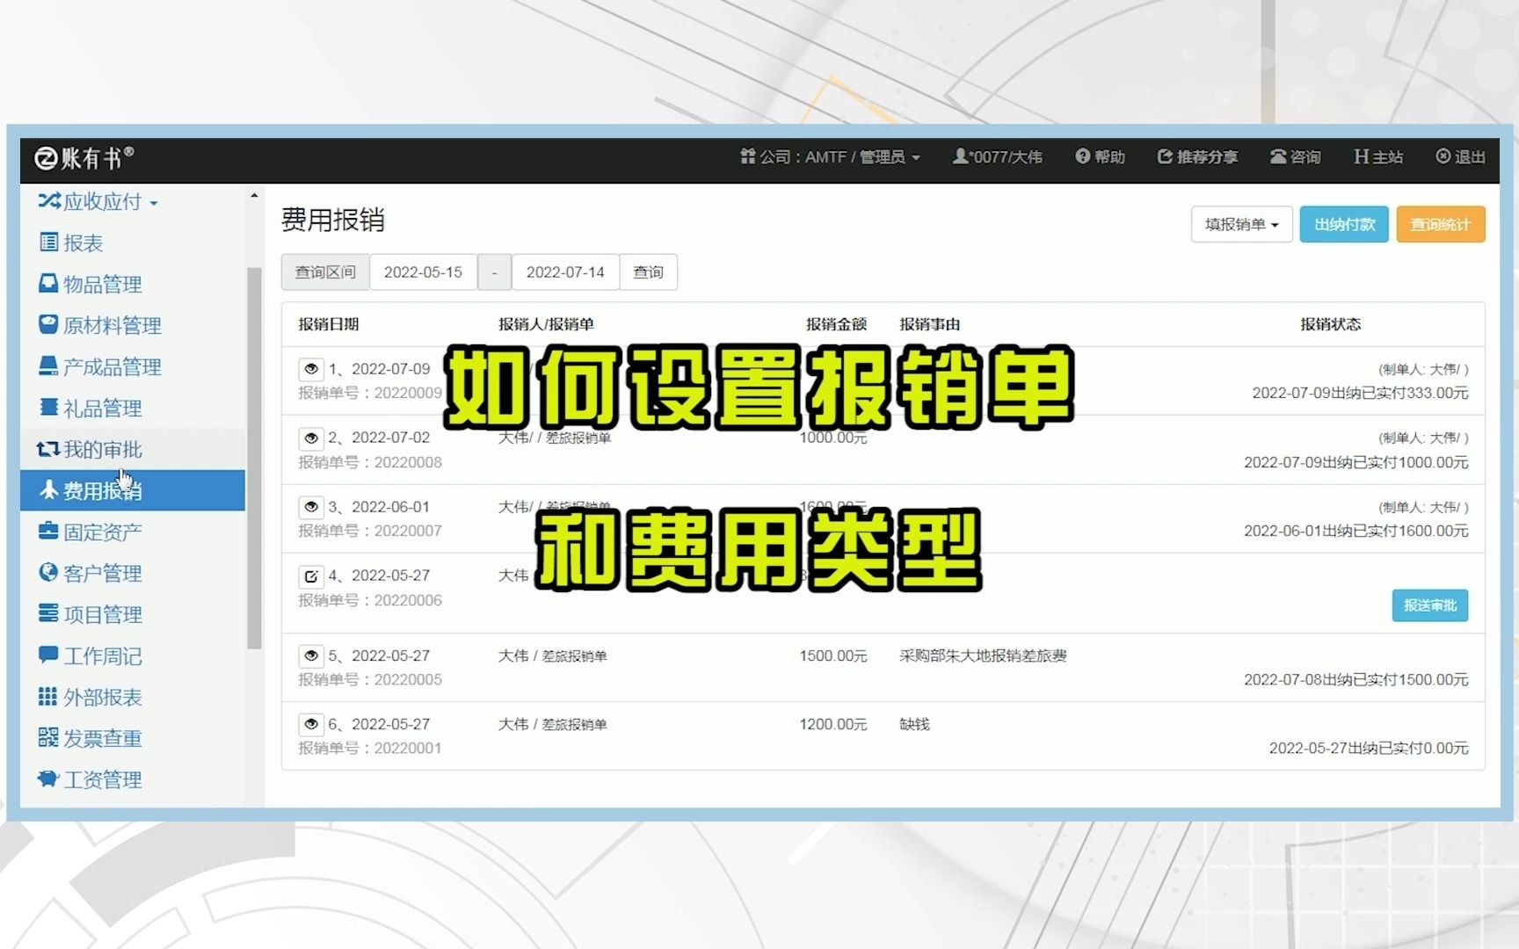Viewport: 1519px width, 949px height.
Task: Click the 查询 search button
Action: pyautogui.click(x=649, y=272)
